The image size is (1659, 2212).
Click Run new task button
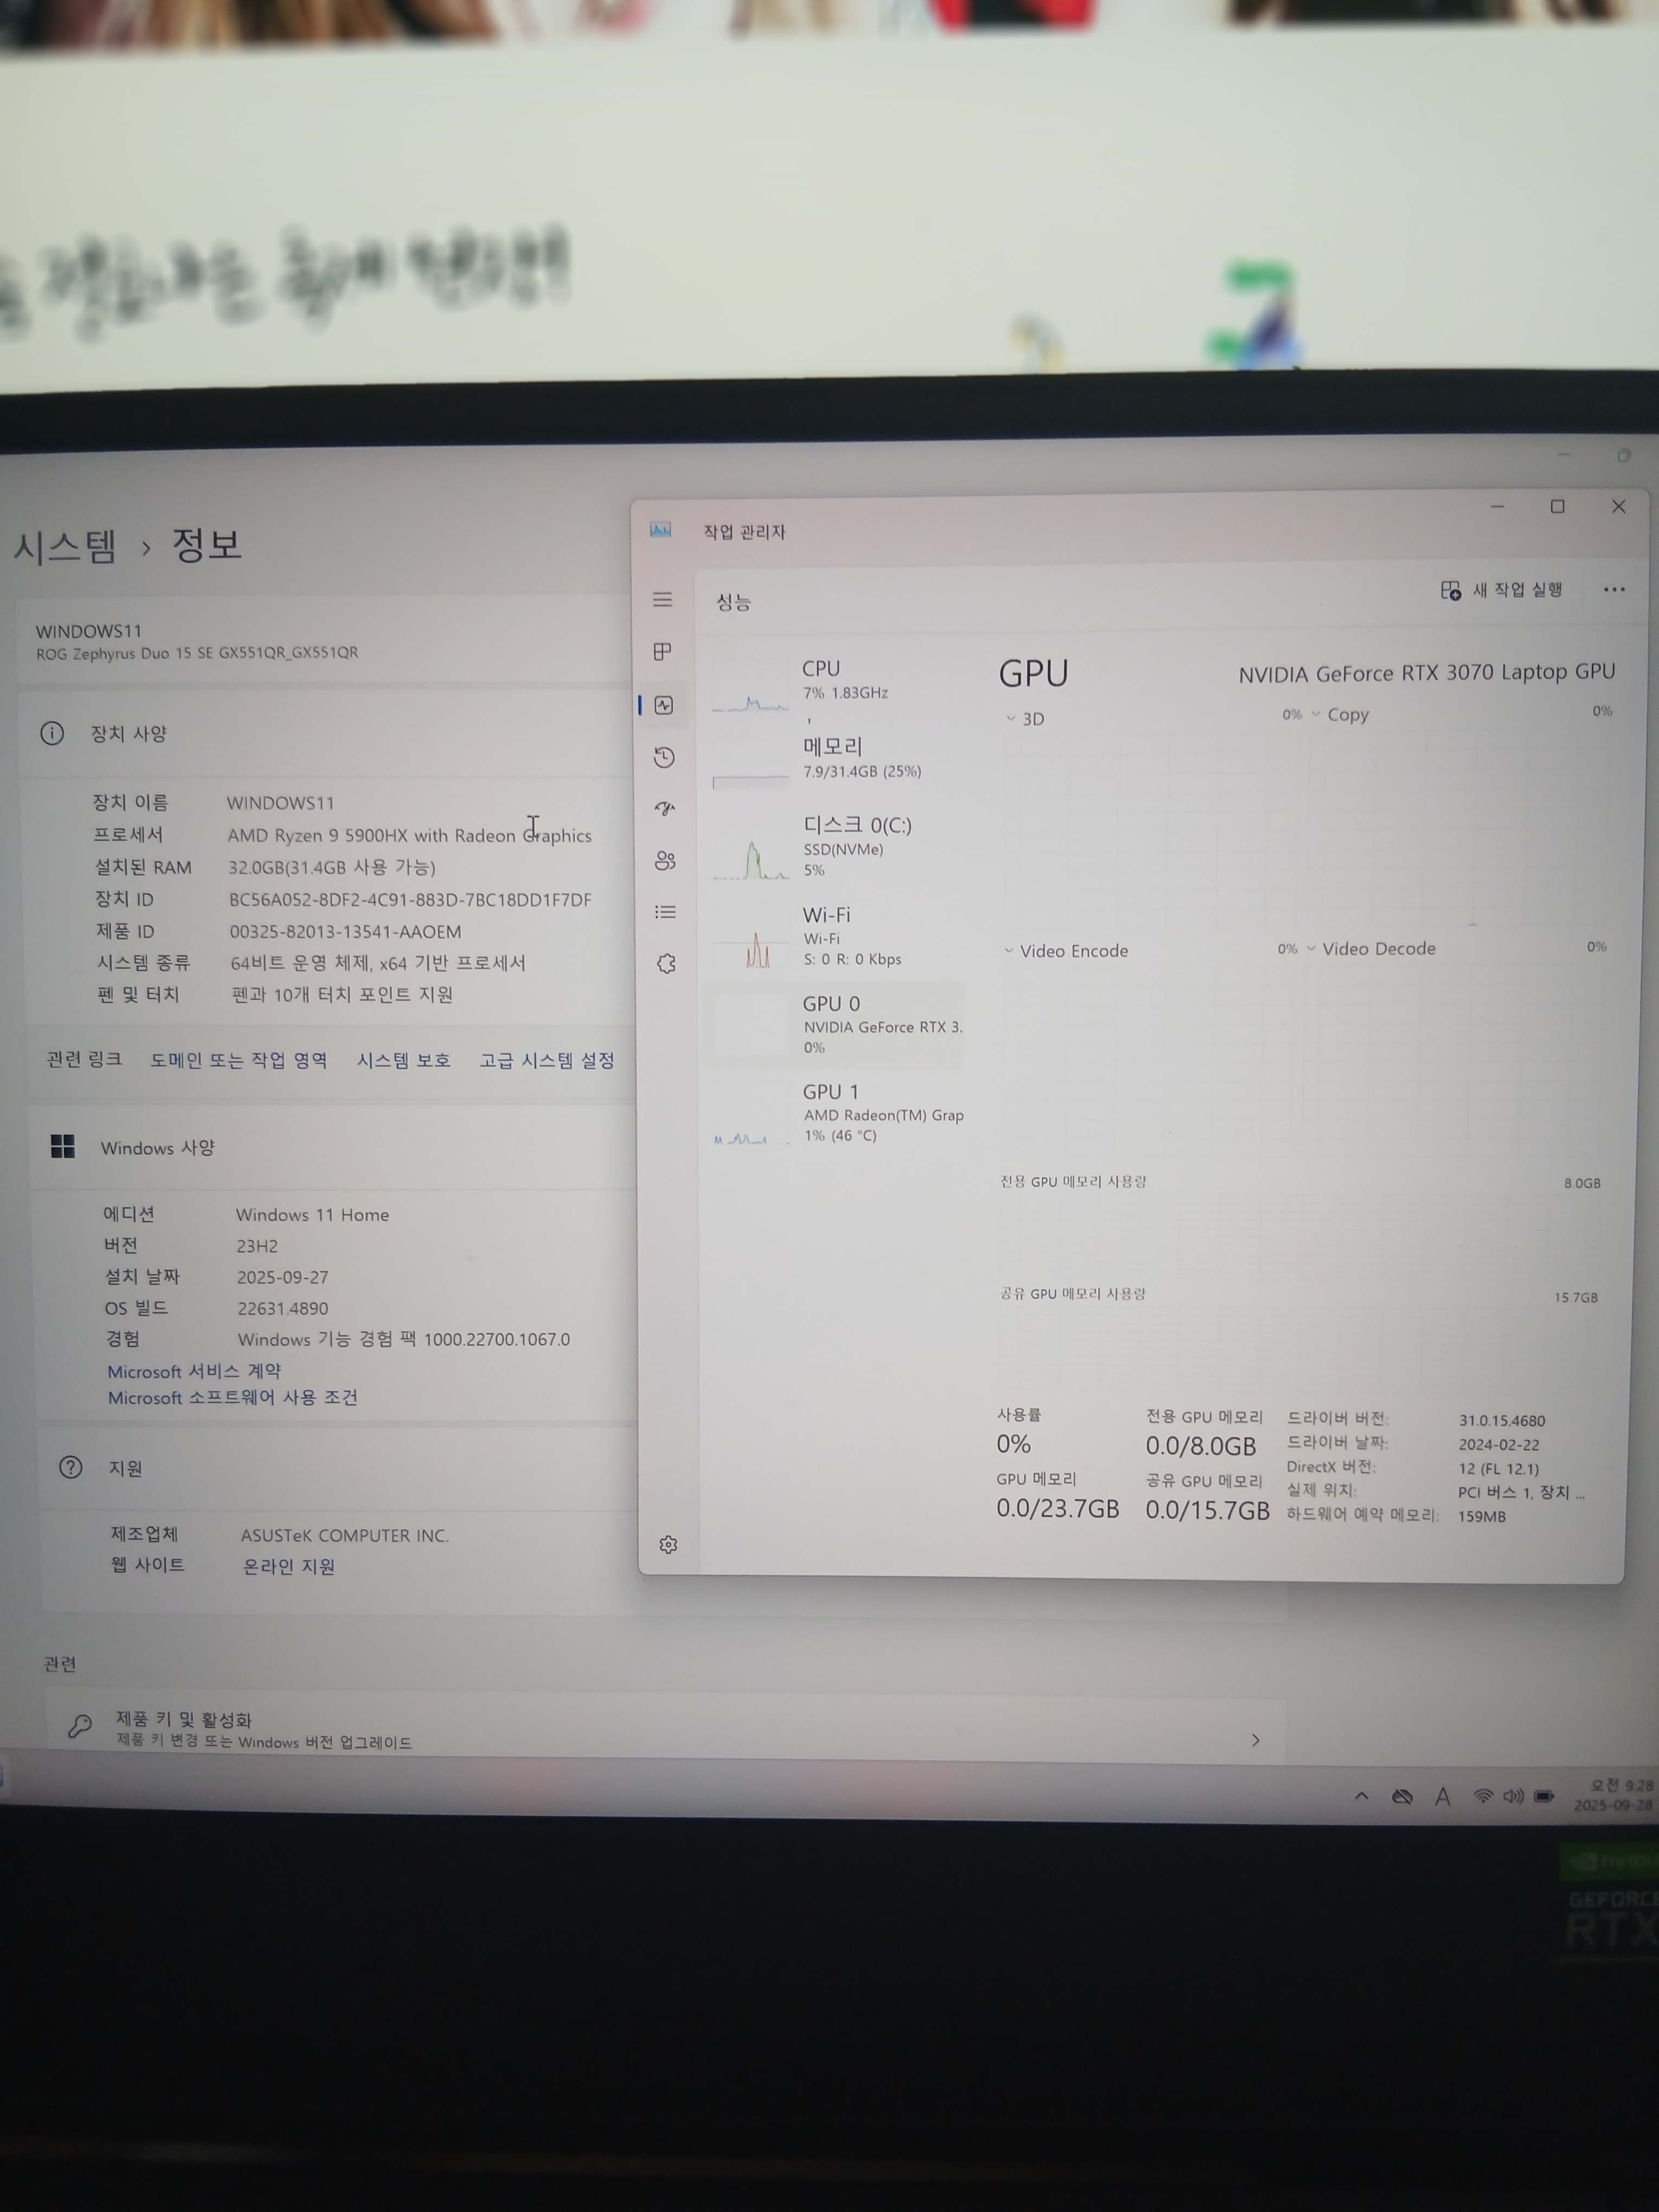click(1502, 590)
